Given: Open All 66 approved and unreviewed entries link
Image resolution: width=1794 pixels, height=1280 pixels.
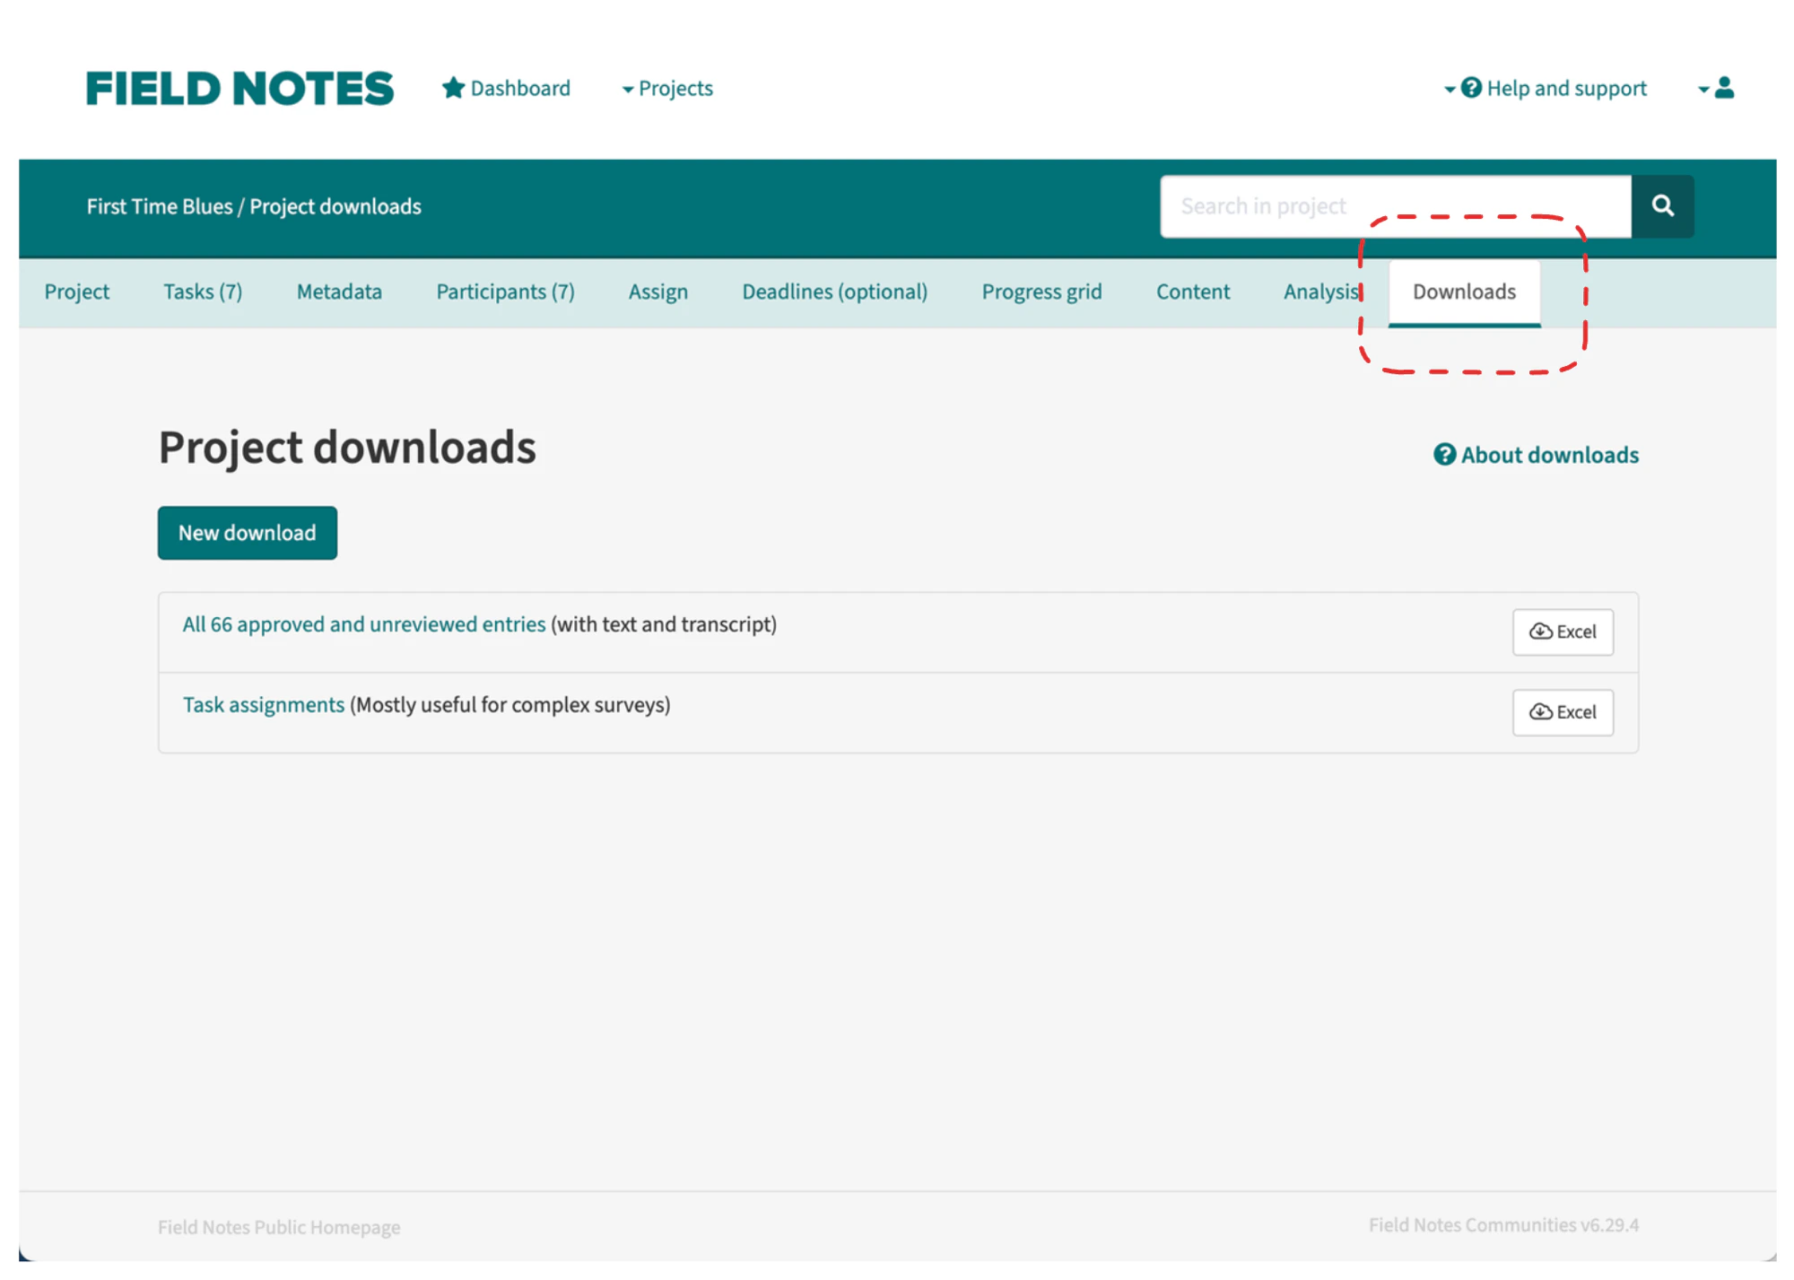Looking at the screenshot, I should 363,624.
